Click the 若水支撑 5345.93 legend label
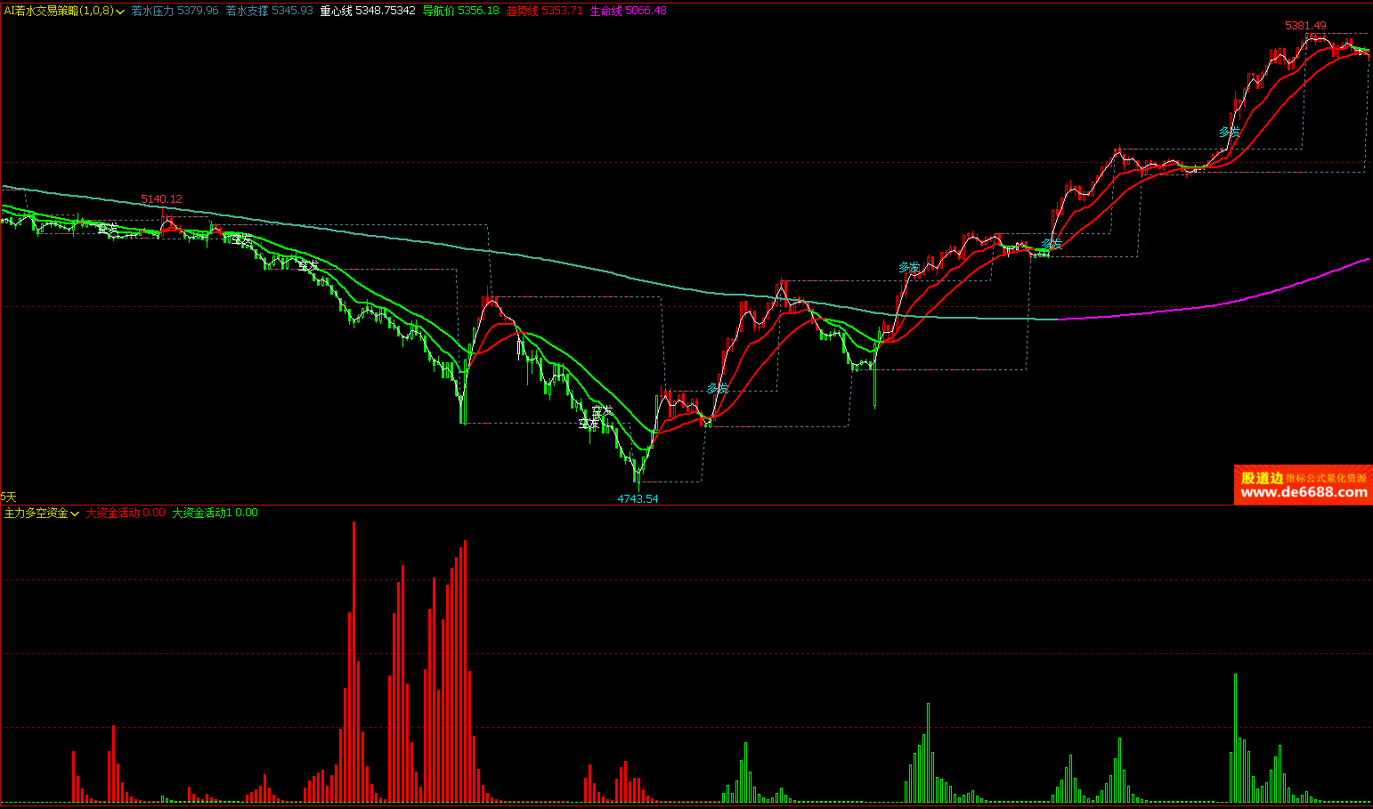 269,11
